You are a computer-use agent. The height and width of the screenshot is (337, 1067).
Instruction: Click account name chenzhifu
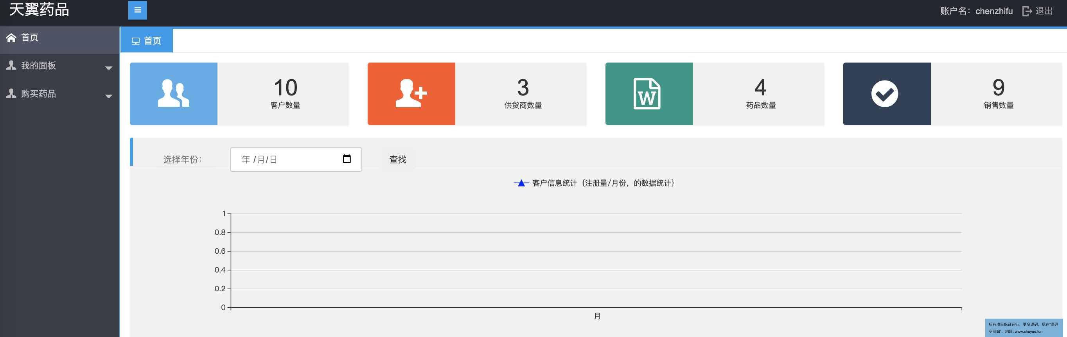tap(994, 11)
